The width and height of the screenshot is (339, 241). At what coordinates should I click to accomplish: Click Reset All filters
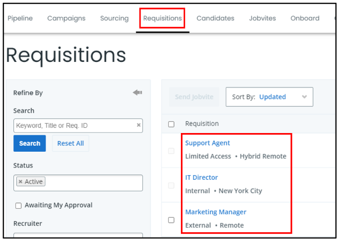[71, 144]
